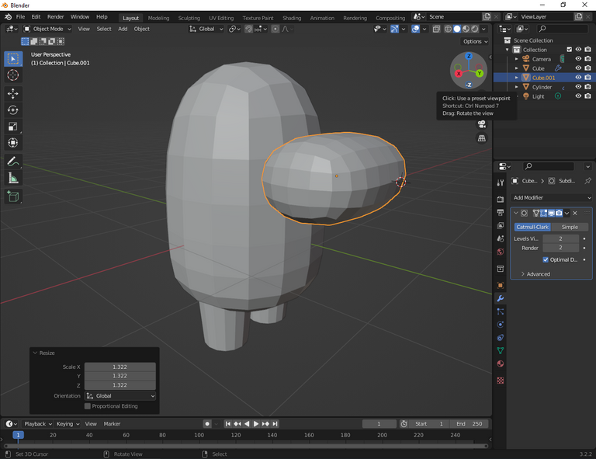The height and width of the screenshot is (459, 596).
Task: Switch to wireframe viewport shading
Action: 448,29
